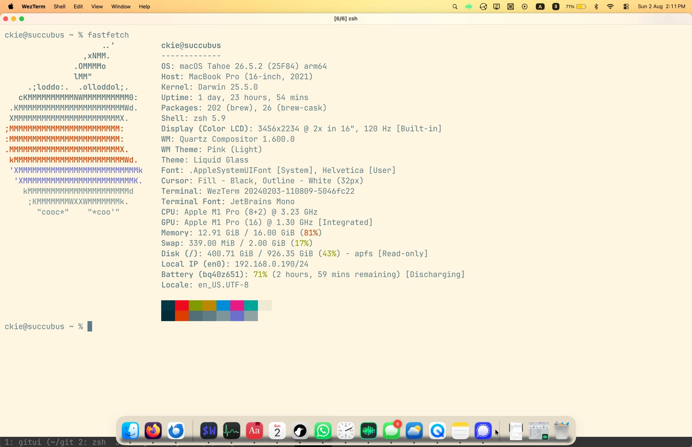
Task: Open the Help menu
Action: (144, 6)
